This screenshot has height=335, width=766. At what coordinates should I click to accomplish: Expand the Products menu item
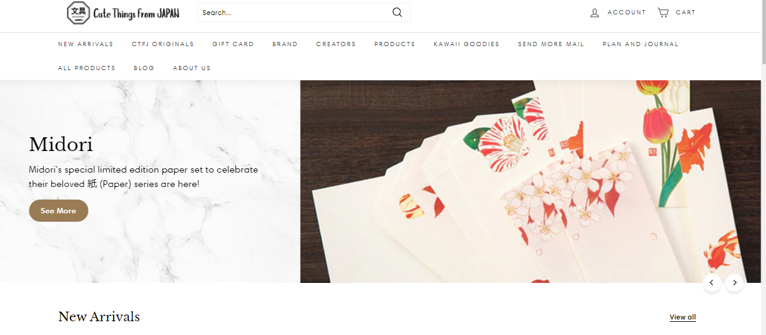click(395, 44)
